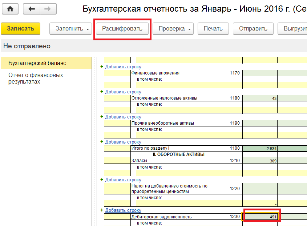Click II. ОБОРОТНЫЕ АКТИВЫ heading
This screenshot has width=307, height=226.
click(178, 154)
